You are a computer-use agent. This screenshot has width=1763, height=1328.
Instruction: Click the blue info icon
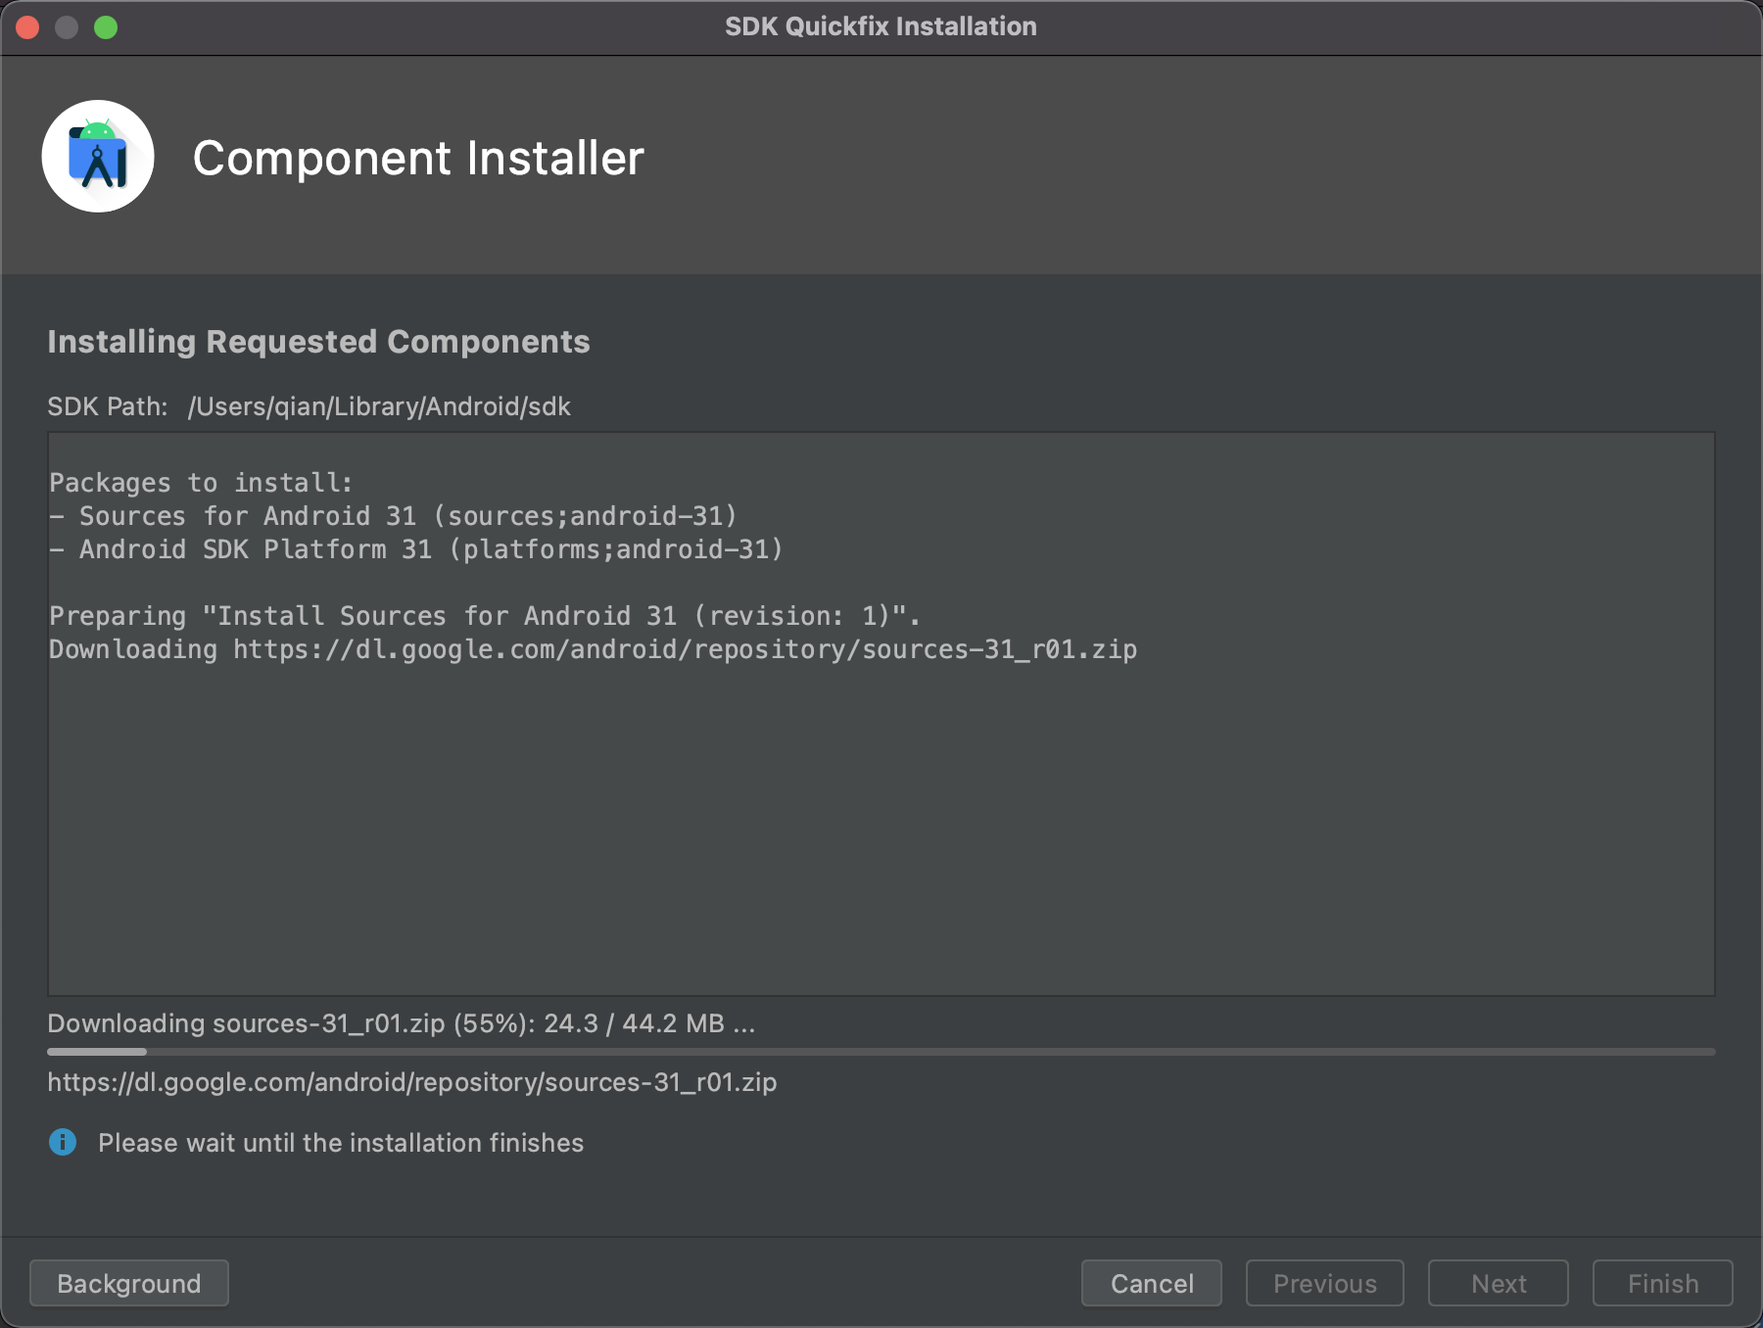[x=63, y=1142]
